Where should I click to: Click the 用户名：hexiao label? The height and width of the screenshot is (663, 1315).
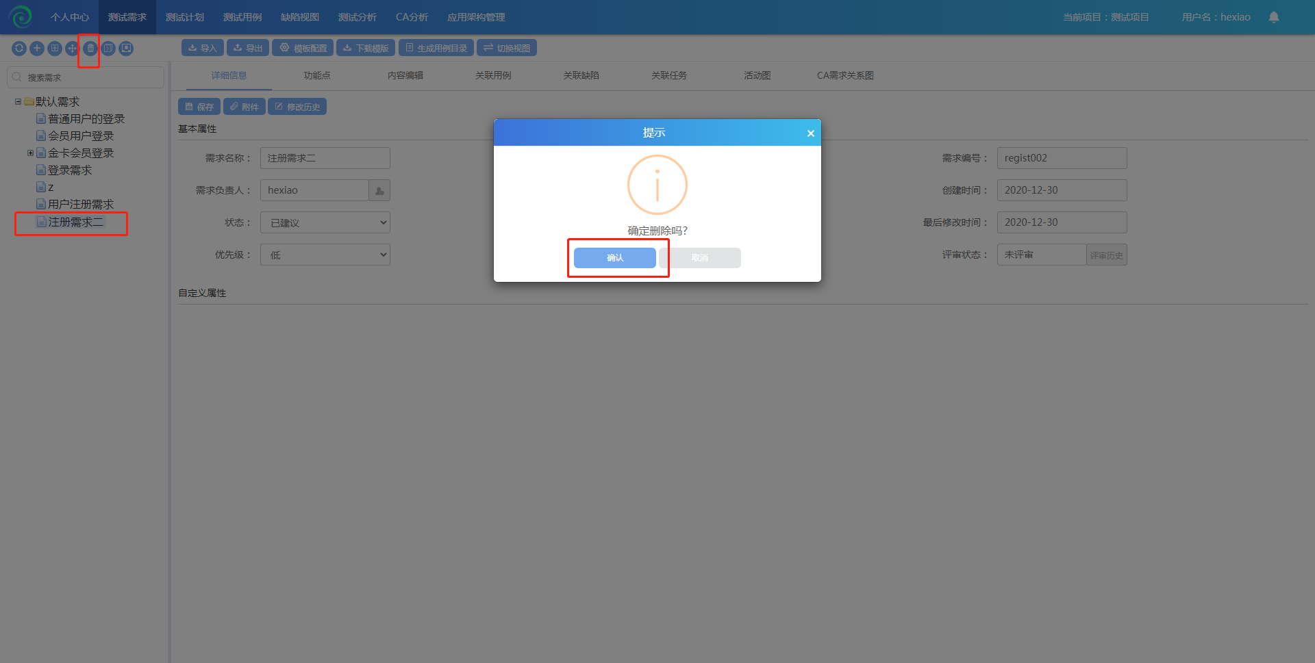coord(1216,17)
